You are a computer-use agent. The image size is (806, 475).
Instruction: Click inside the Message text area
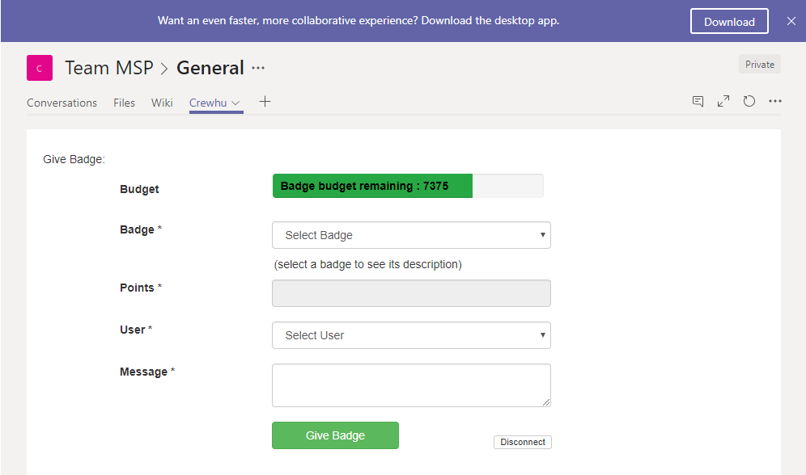411,385
